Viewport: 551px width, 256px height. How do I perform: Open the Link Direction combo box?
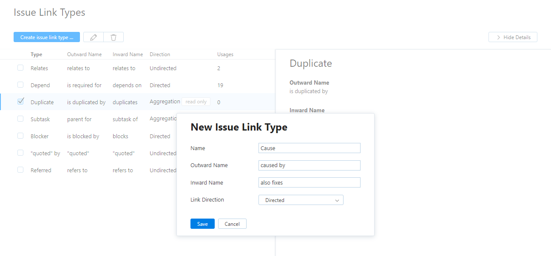tap(301, 200)
